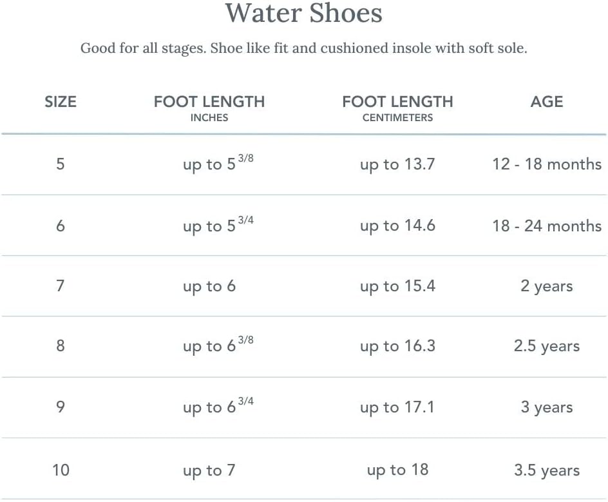
Task: Click size 10 row label
Action: 61,470
